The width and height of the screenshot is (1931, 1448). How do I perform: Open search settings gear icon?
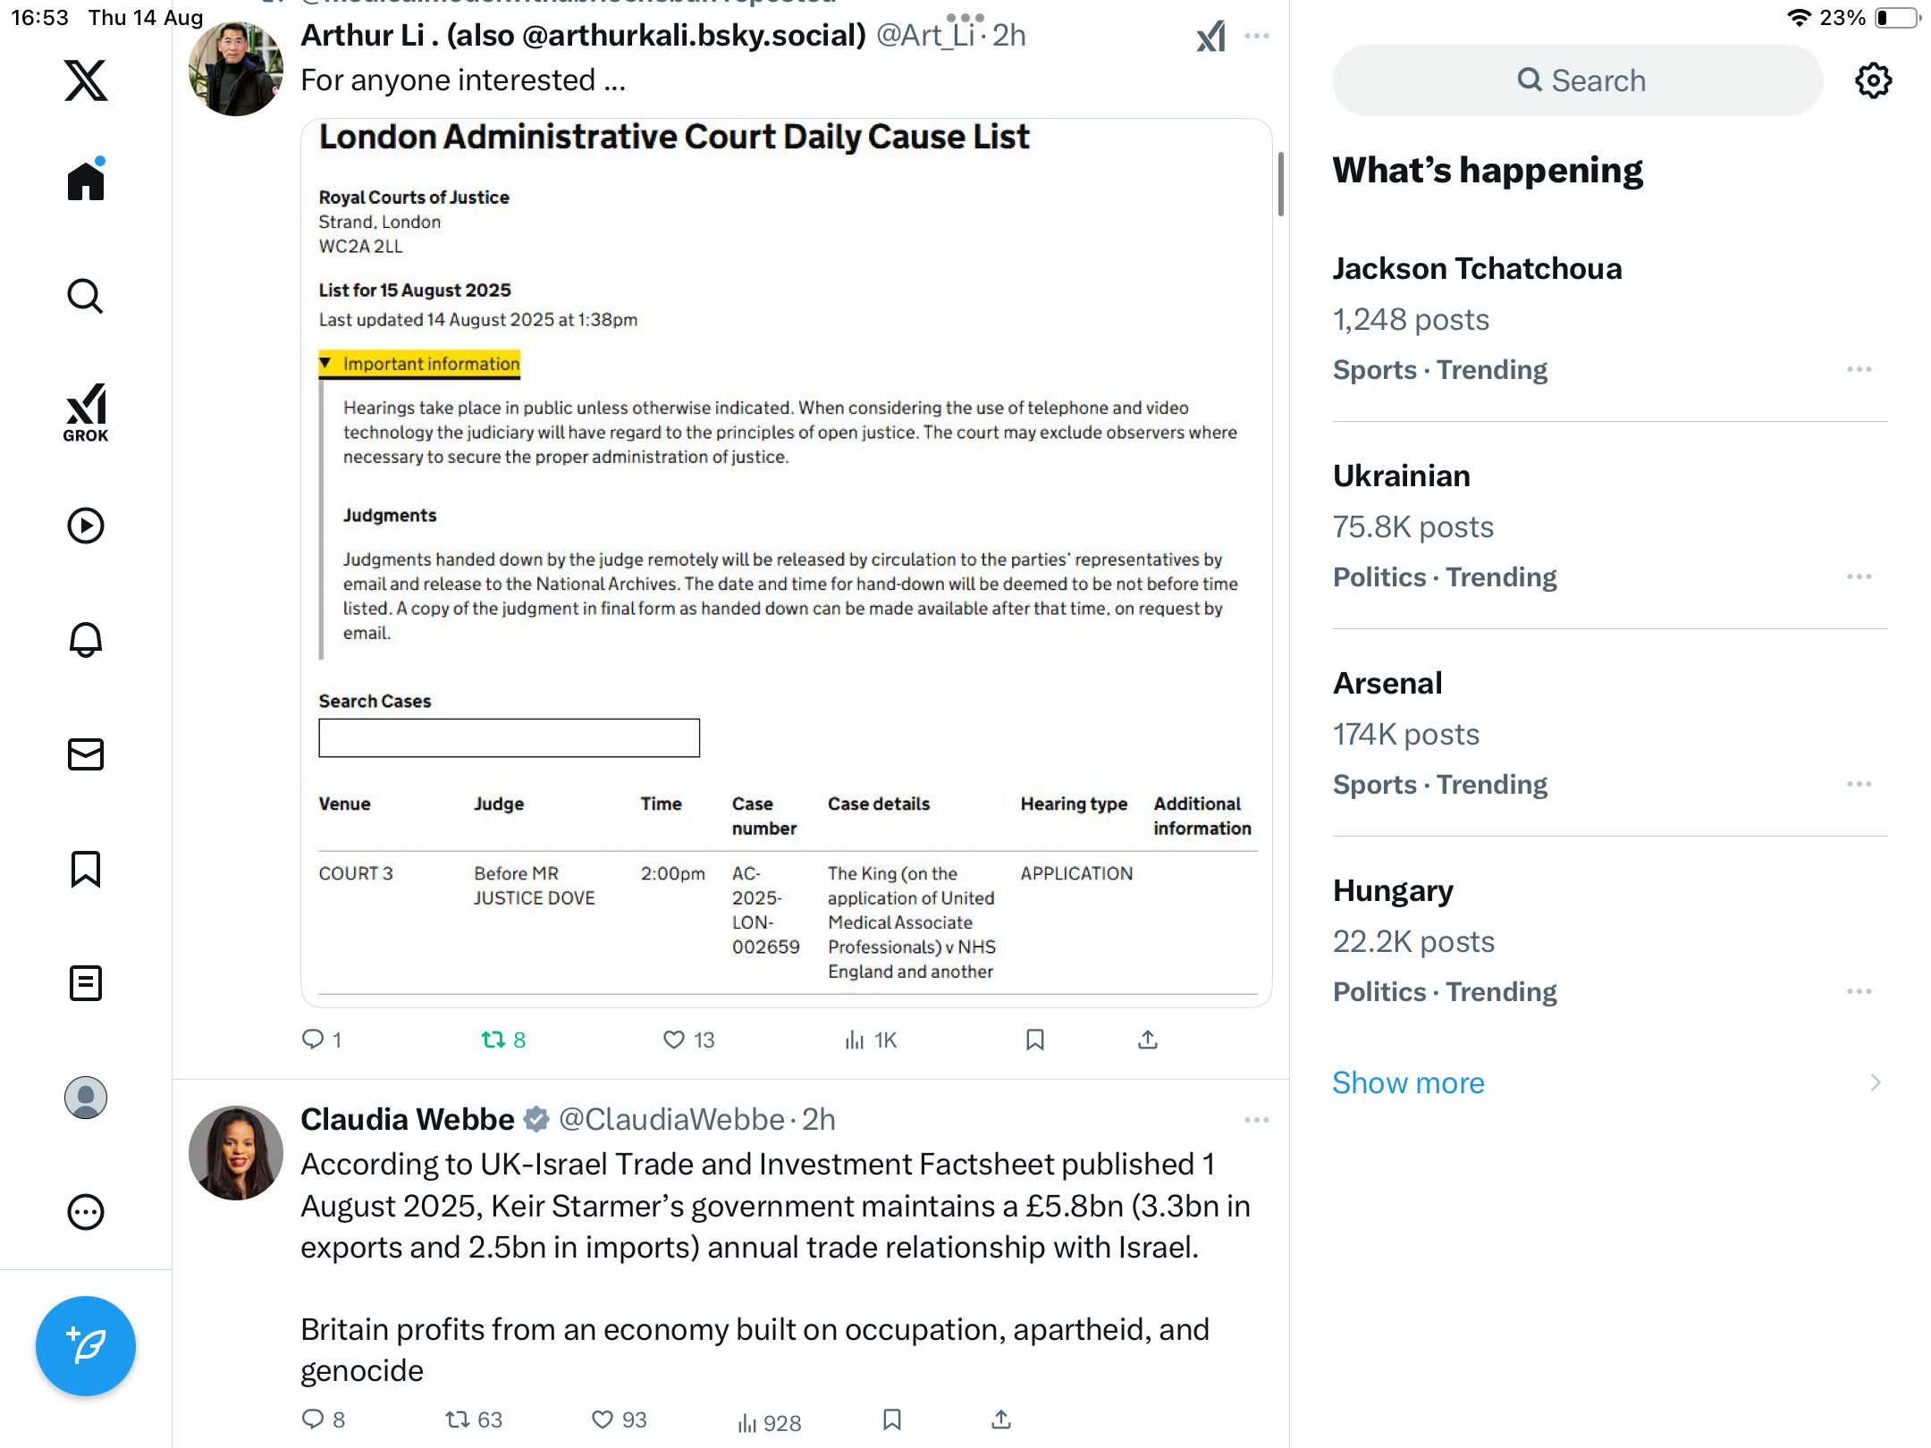(1873, 80)
